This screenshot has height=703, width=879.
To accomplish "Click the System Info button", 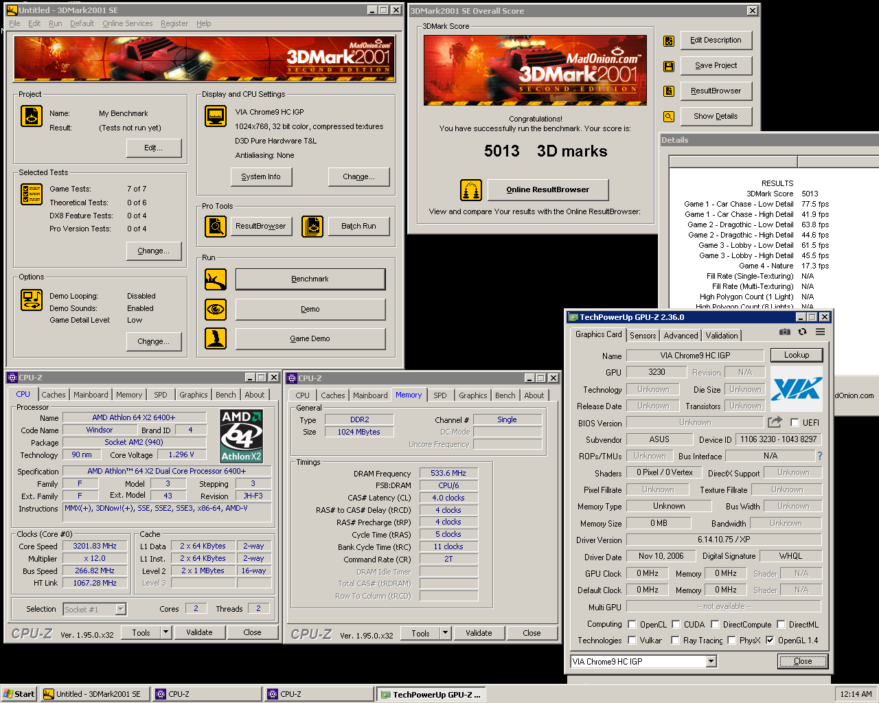I will pyautogui.click(x=261, y=176).
